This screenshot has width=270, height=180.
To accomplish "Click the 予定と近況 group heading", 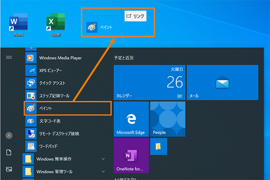I will (124, 58).
